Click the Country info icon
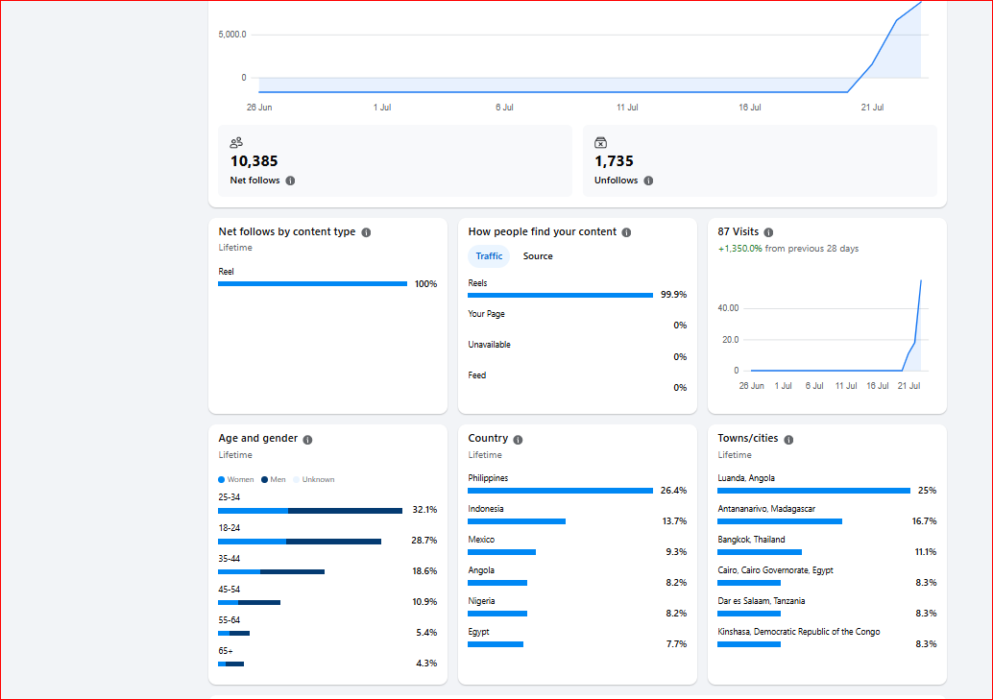Screen dimensions: 993x700 click(x=518, y=440)
